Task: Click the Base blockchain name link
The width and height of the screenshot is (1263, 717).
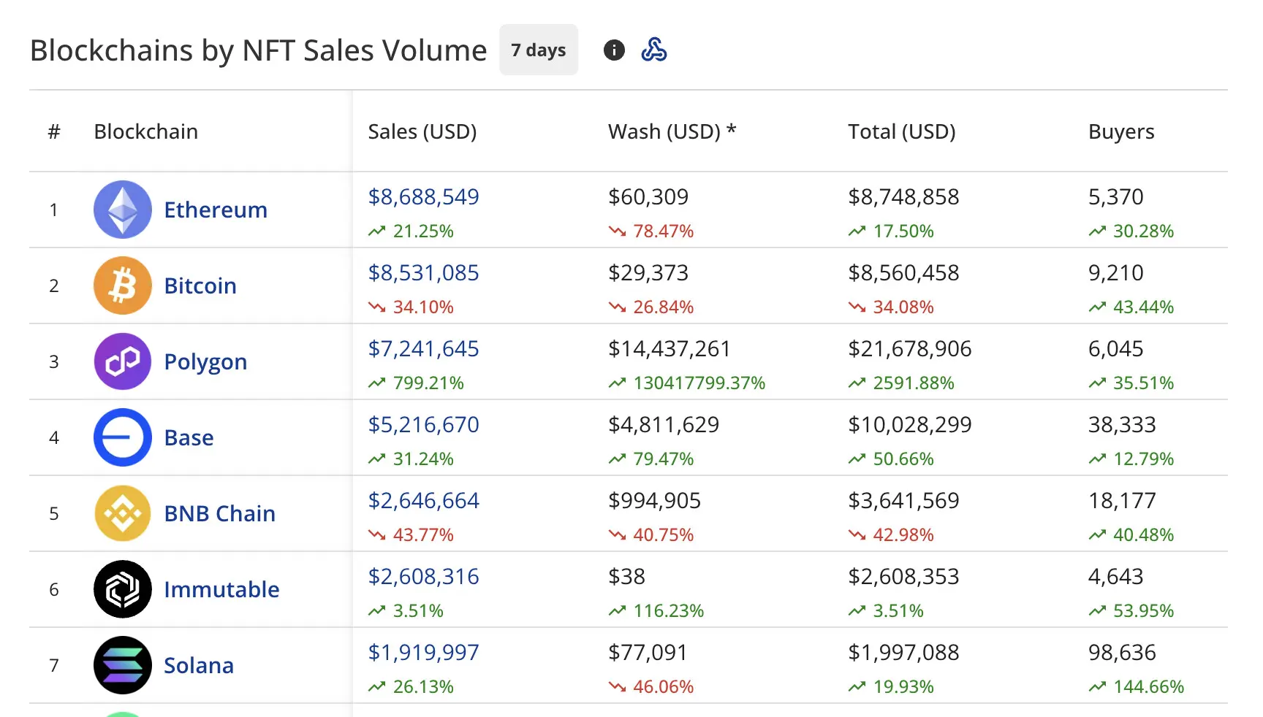Action: (189, 437)
